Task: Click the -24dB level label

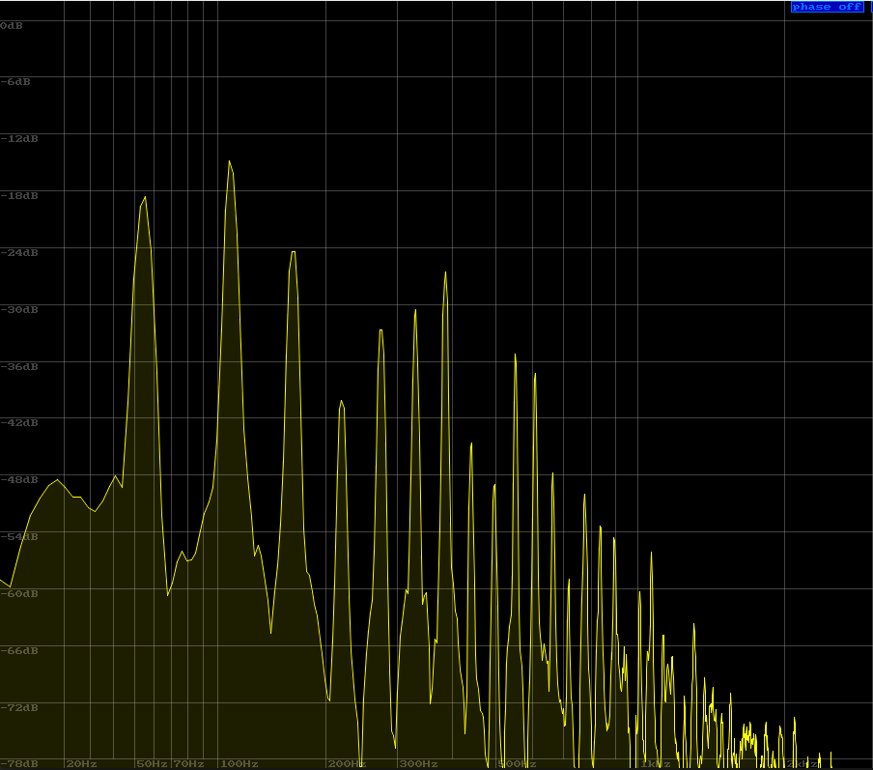Action: tap(19, 253)
